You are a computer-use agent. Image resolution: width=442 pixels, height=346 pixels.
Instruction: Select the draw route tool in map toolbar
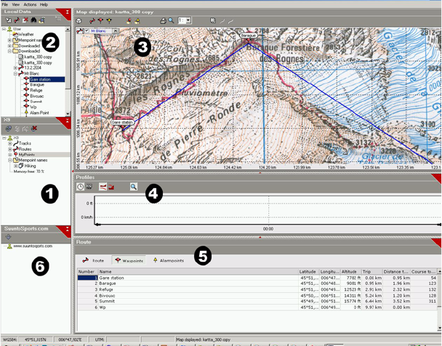(x=92, y=21)
